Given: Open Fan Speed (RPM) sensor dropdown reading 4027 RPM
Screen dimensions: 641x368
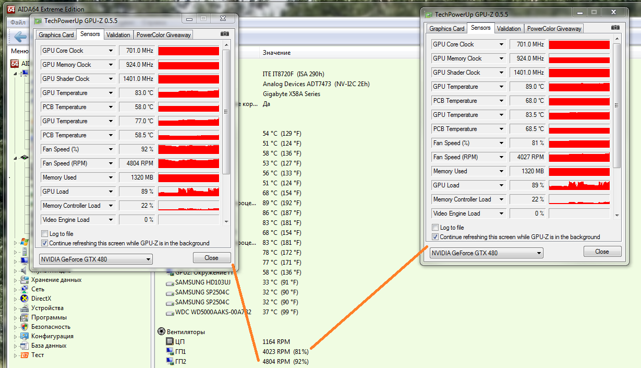Looking at the screenshot, I should coord(502,157).
